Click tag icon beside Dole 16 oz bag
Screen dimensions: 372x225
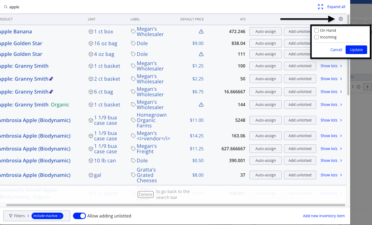point(133,43)
